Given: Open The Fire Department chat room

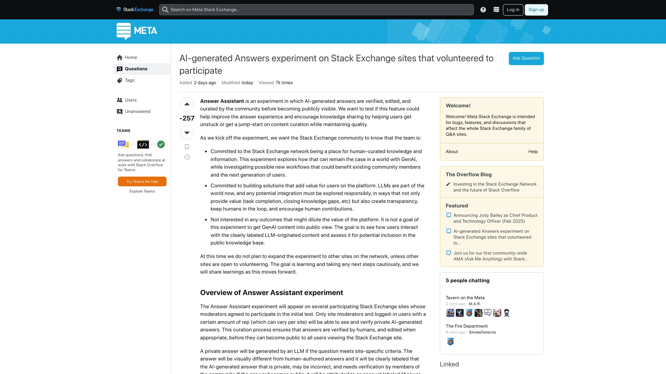Looking at the screenshot, I should pyautogui.click(x=467, y=326).
